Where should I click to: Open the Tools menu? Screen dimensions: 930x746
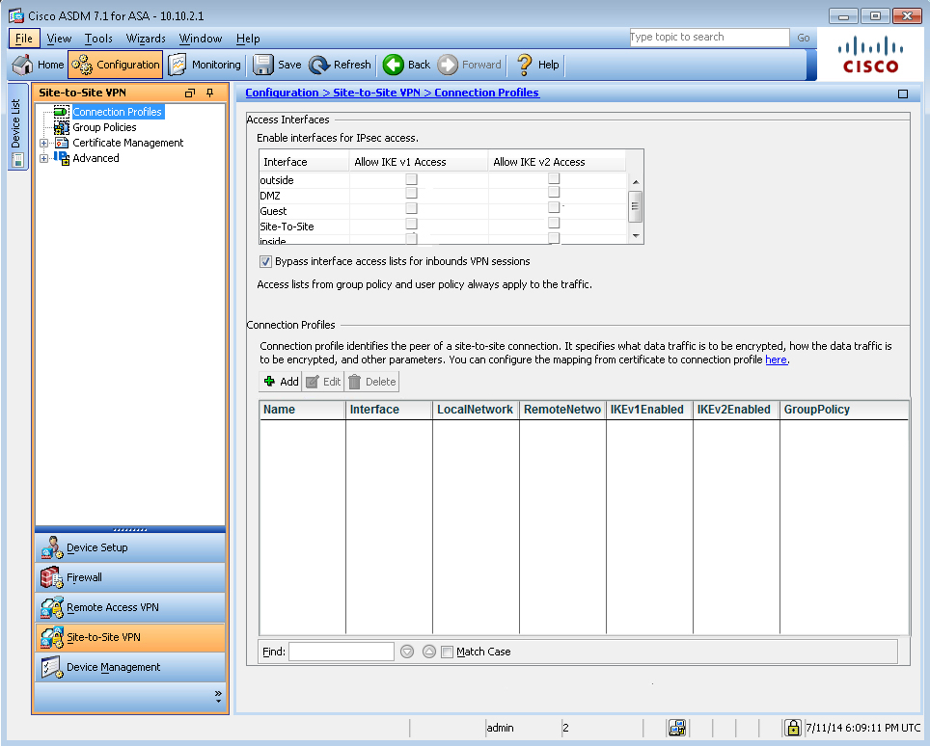click(x=98, y=39)
